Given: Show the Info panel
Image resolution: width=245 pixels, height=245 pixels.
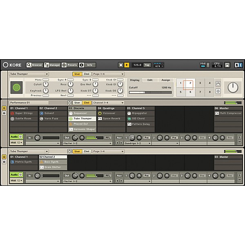Looking at the screenshot, I should pos(87,65).
